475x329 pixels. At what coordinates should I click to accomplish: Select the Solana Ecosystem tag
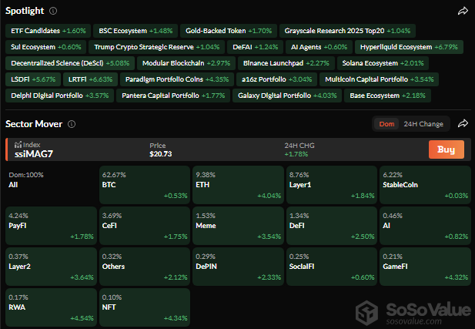[383, 63]
